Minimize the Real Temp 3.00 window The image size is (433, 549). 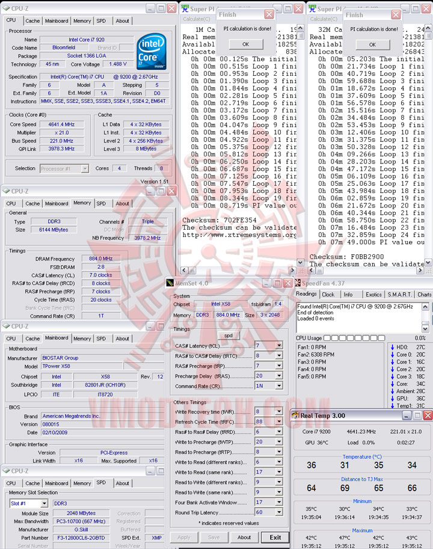point(407,416)
